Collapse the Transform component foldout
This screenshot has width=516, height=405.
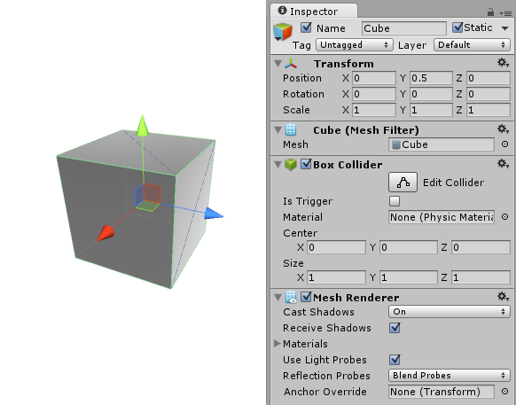[x=278, y=64]
